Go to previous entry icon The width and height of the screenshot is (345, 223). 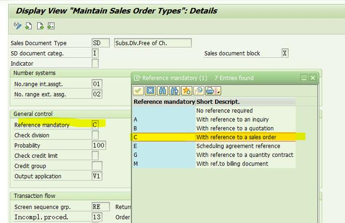(x=29, y=25)
